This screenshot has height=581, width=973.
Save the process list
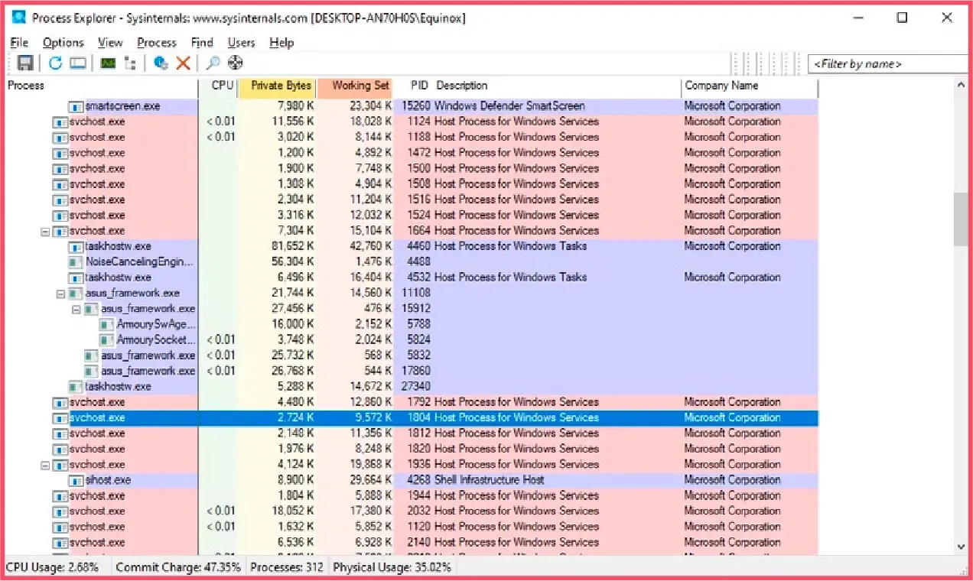pyautogui.click(x=25, y=63)
